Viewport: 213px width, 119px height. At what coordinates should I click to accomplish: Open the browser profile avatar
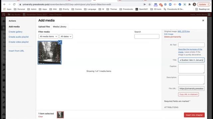pyautogui.click(x=194, y=4)
